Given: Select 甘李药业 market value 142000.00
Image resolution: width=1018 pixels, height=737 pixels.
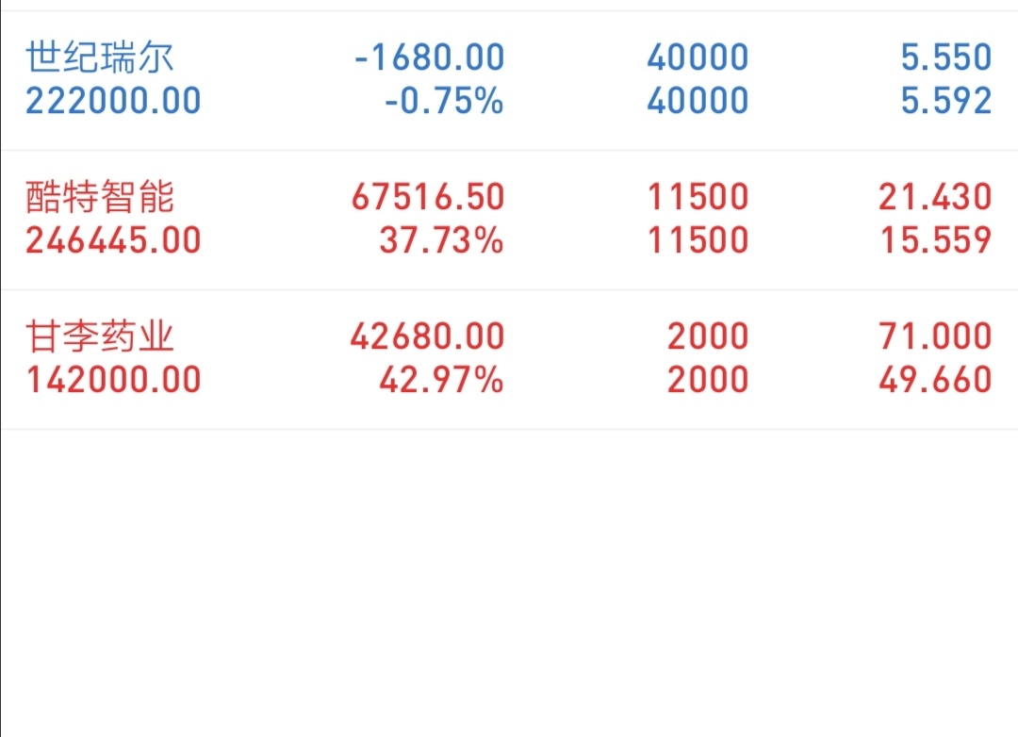Looking at the screenshot, I should [114, 380].
